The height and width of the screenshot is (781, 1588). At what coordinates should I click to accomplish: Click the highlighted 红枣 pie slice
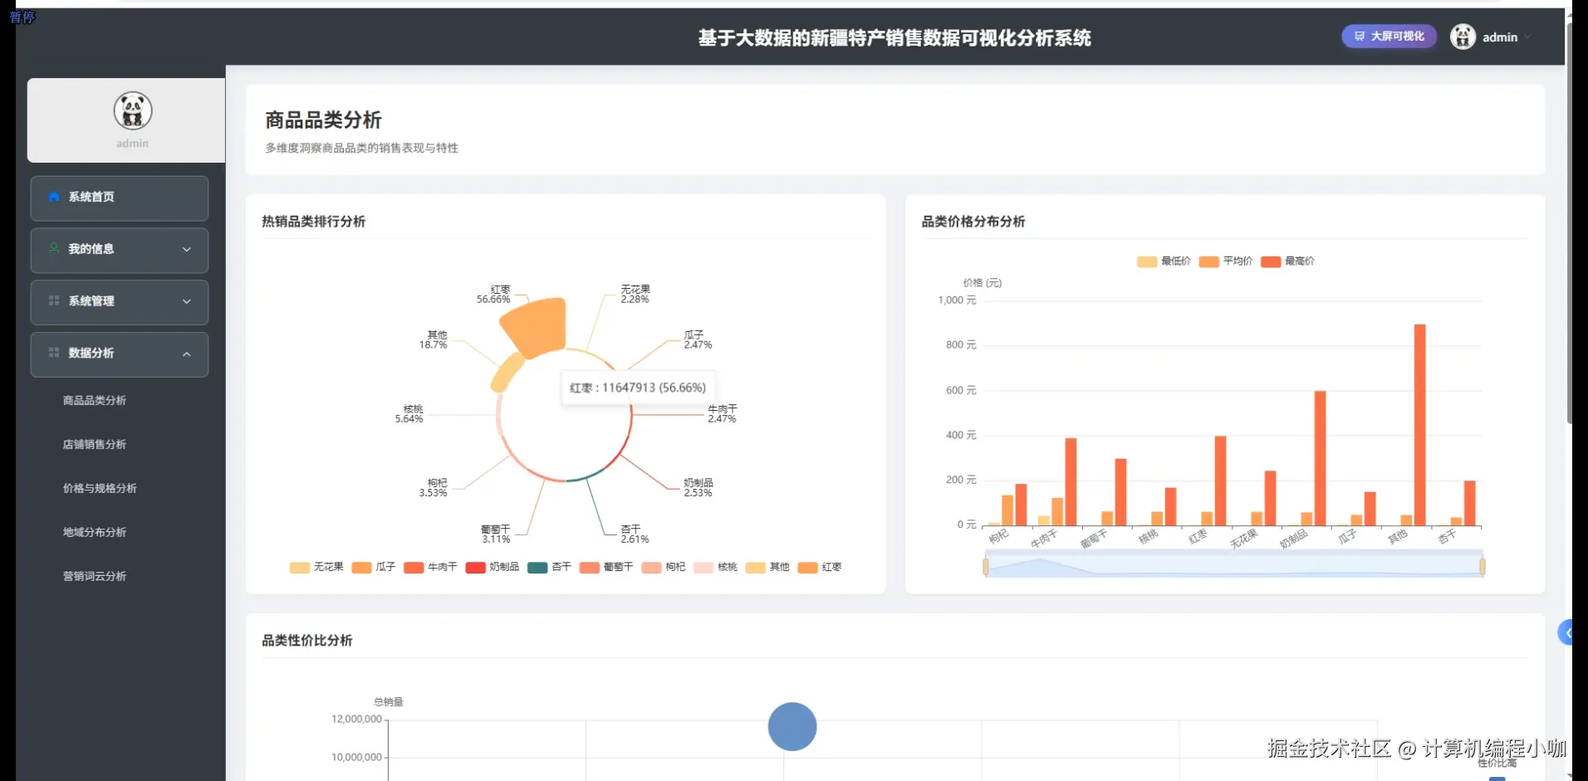pos(537,327)
